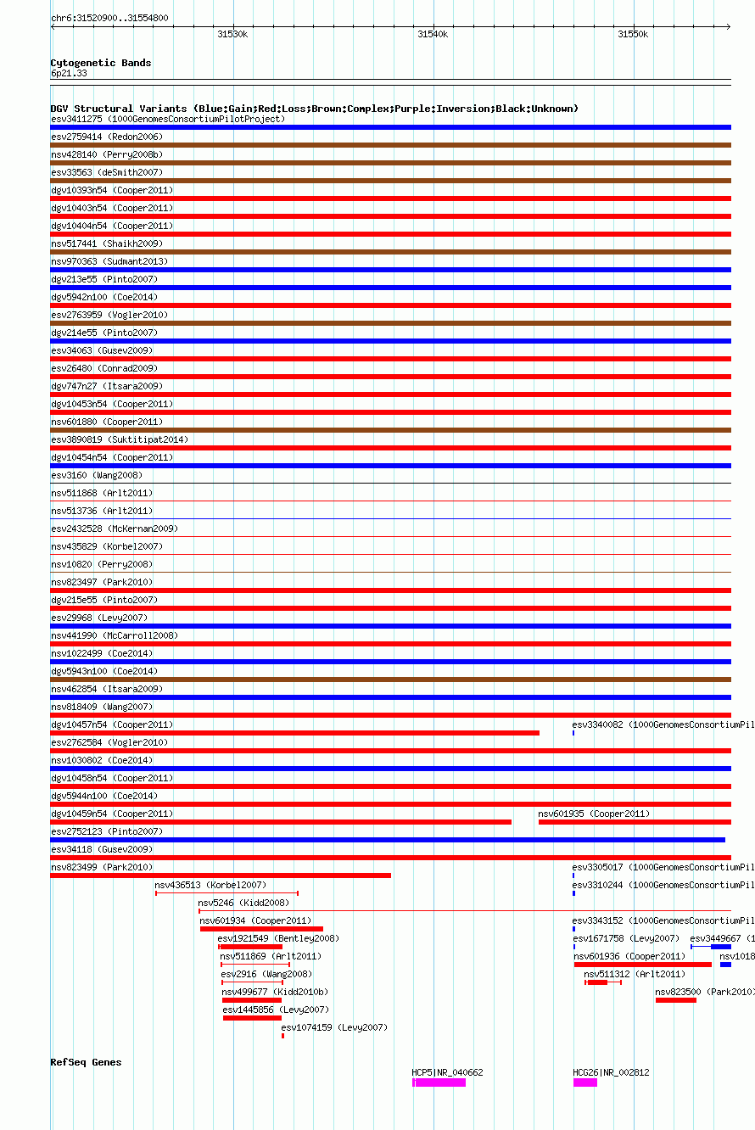Select variant nsv1022499 (Coe2014)
Image resolution: width=755 pixels, height=1130 pixels.
click(x=102, y=653)
